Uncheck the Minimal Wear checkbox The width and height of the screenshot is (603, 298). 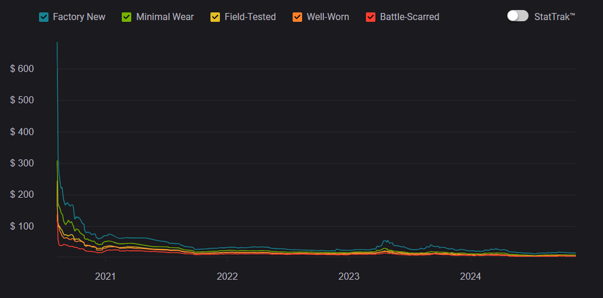tap(127, 17)
